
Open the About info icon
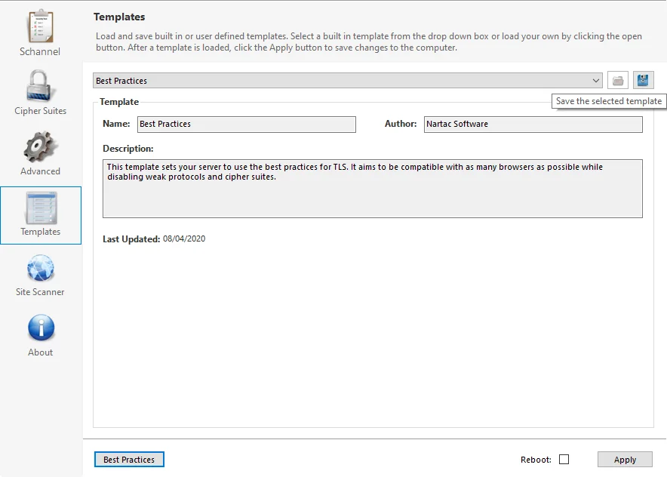[41, 328]
